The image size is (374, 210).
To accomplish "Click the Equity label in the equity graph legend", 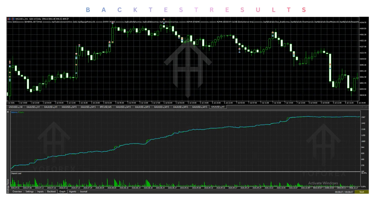I will tap(22, 112).
